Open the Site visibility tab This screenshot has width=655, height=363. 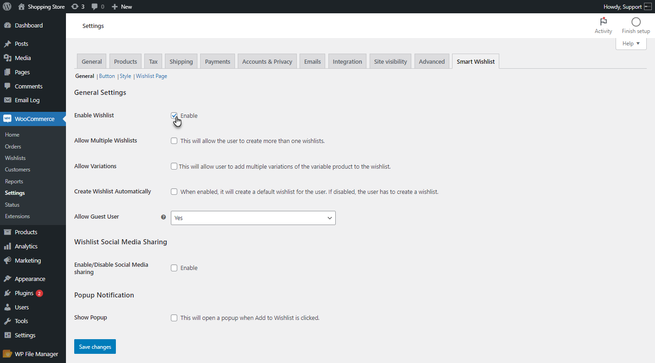click(390, 61)
